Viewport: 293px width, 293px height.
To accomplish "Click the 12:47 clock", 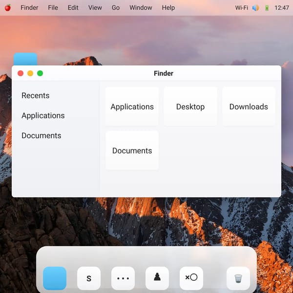I will point(282,8).
